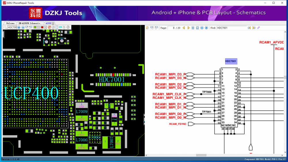Click the schematic page number field
Image resolution: width=288 pixels, height=162 pixels.
pyautogui.click(x=172, y=28)
